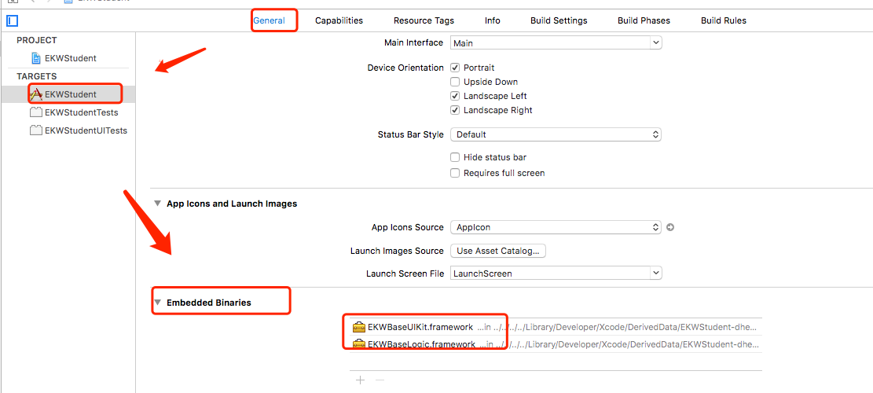Toggle Landscape Left checkbox
The height and width of the screenshot is (393, 873).
[455, 96]
